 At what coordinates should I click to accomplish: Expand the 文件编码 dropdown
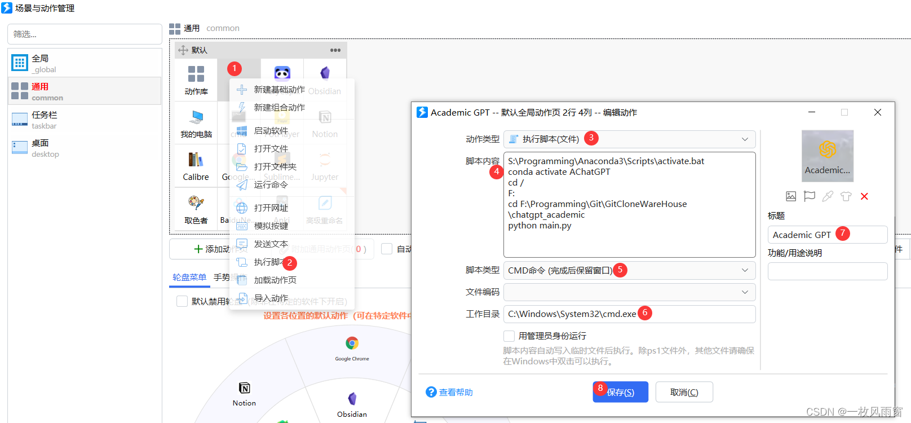(x=629, y=292)
